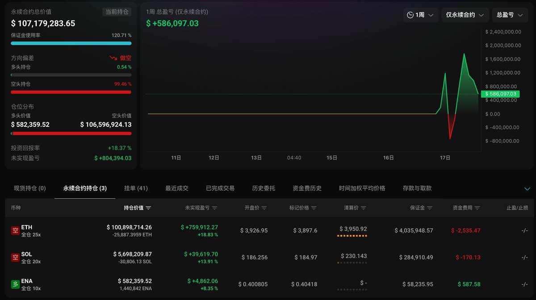Click ETH funding fee $-2,535.47
Screen dimensions: 536x300
click(466, 230)
